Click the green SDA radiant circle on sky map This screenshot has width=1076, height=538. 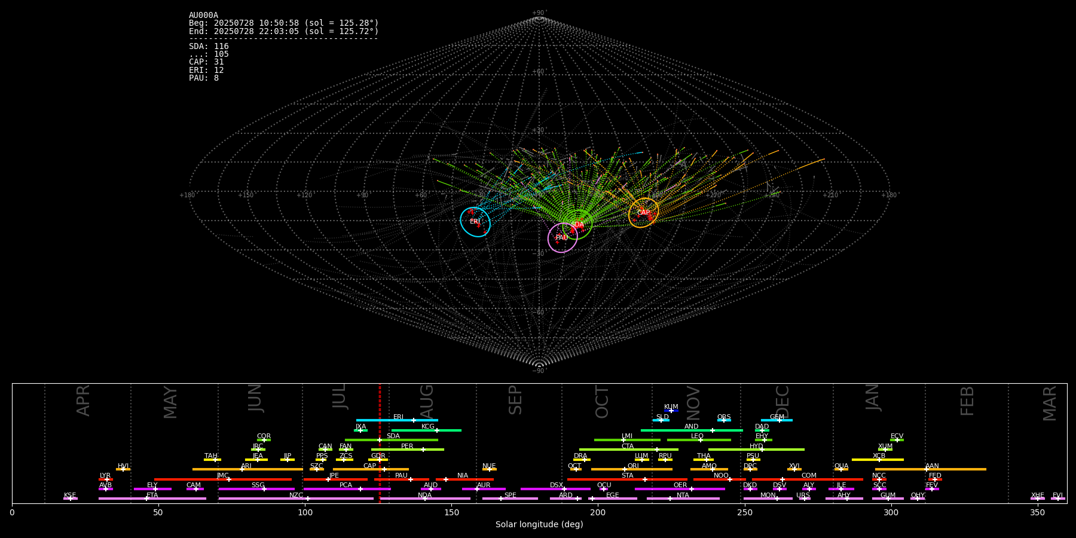pos(577,224)
